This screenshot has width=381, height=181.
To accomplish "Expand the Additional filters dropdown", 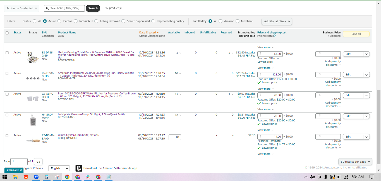I will 277,21.
